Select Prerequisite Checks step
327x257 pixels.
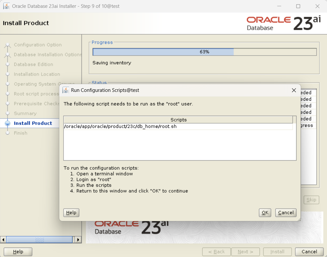(x=37, y=104)
